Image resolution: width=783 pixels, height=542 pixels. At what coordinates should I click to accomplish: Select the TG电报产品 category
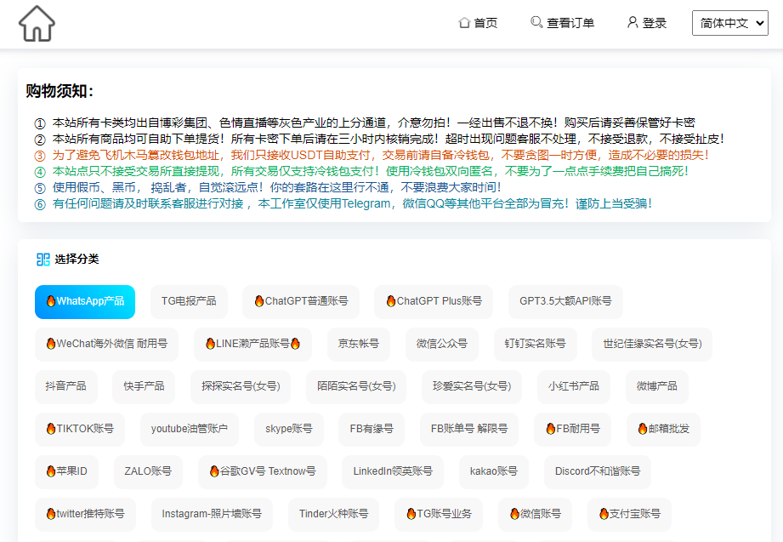(188, 302)
